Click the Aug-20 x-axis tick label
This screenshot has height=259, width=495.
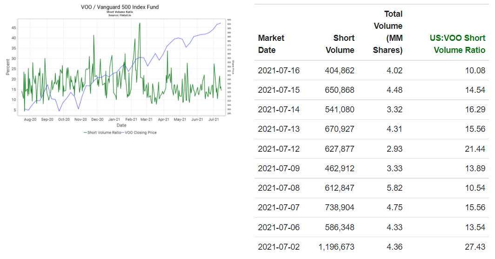[x=30, y=120]
